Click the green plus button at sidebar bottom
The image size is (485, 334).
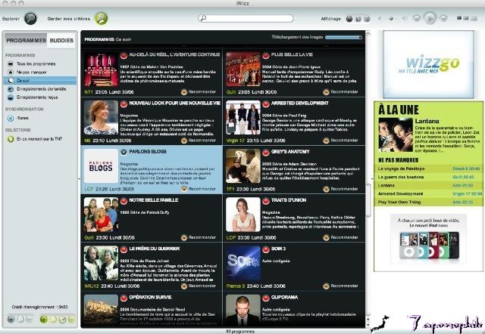[44, 319]
